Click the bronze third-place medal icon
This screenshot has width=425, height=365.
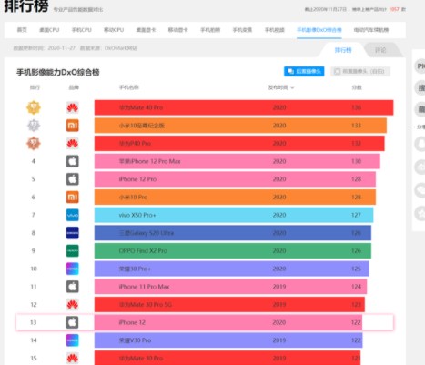point(34,143)
